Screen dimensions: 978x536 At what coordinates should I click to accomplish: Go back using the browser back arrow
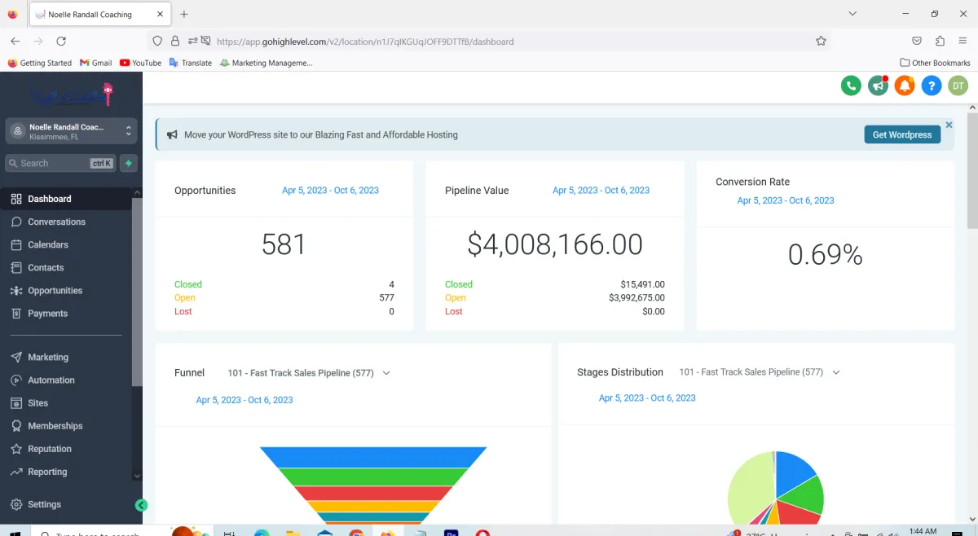[15, 41]
